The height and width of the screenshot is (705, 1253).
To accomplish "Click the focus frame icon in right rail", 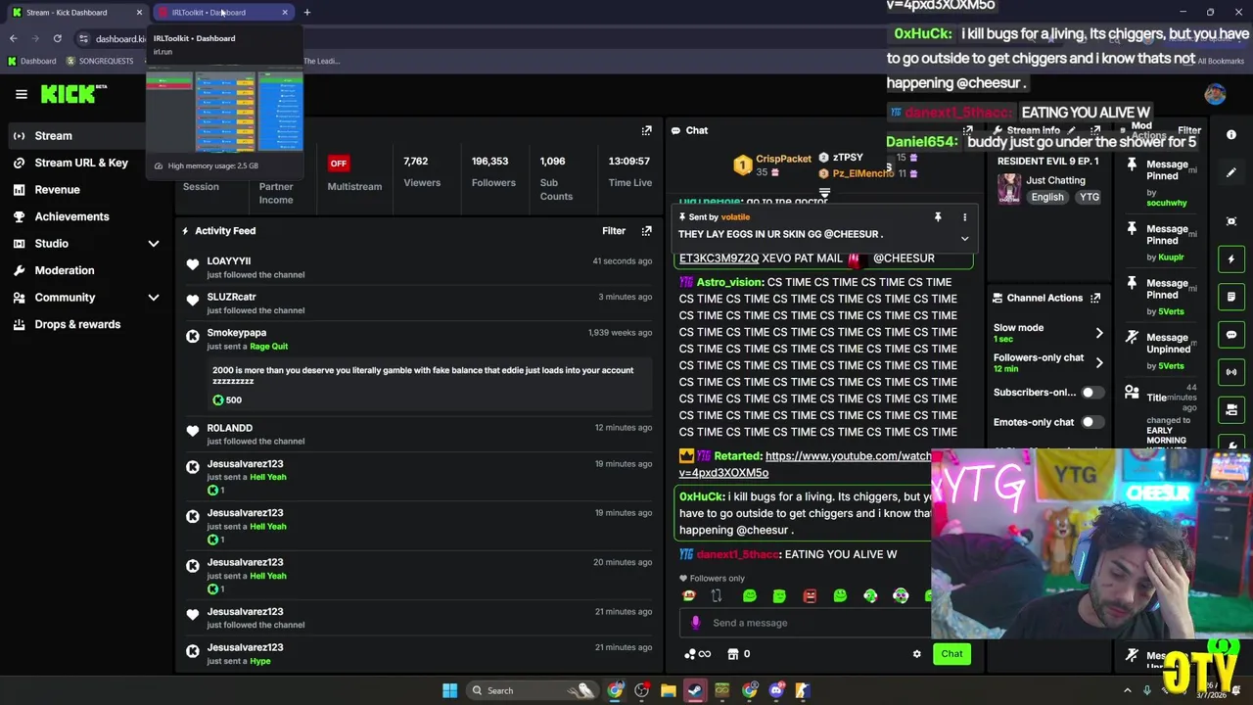I will pos(1231,221).
